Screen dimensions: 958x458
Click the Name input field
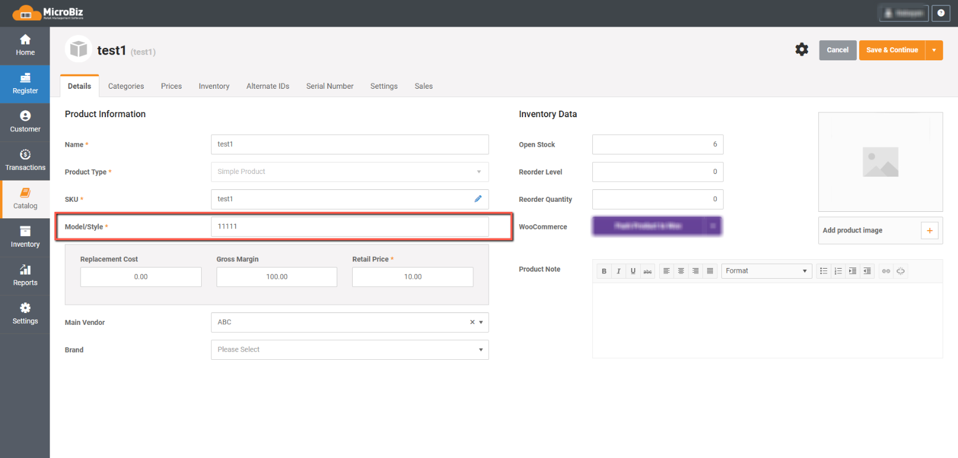pyautogui.click(x=350, y=144)
